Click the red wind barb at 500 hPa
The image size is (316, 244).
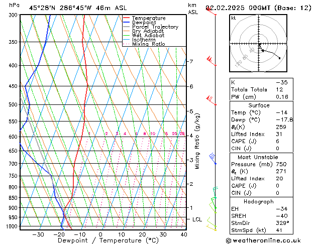(x=211, y=100)
